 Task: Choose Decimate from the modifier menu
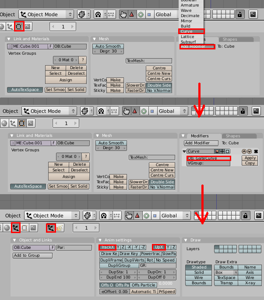(x=191, y=16)
